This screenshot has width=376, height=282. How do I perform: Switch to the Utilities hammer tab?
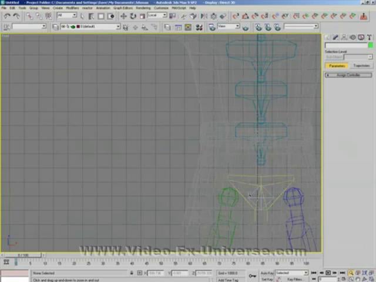pyautogui.click(x=370, y=37)
